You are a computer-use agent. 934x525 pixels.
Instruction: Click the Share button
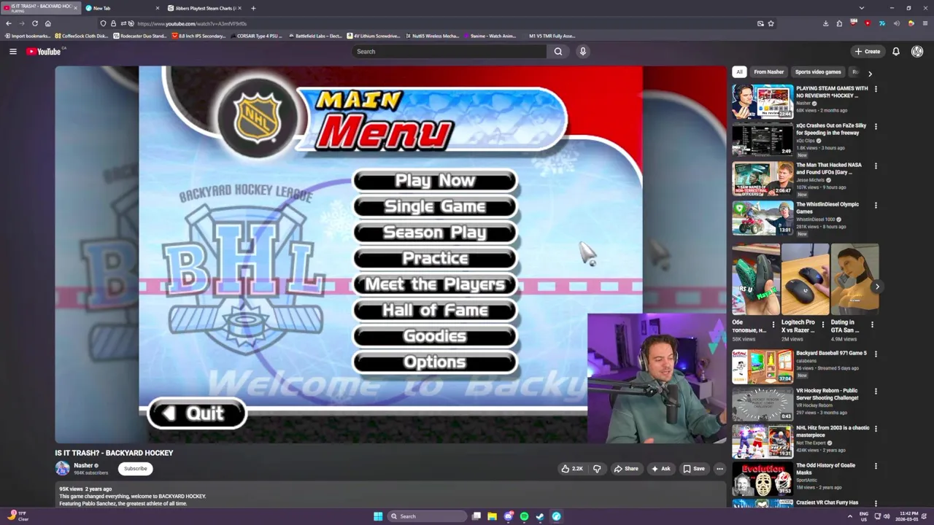[x=626, y=469]
